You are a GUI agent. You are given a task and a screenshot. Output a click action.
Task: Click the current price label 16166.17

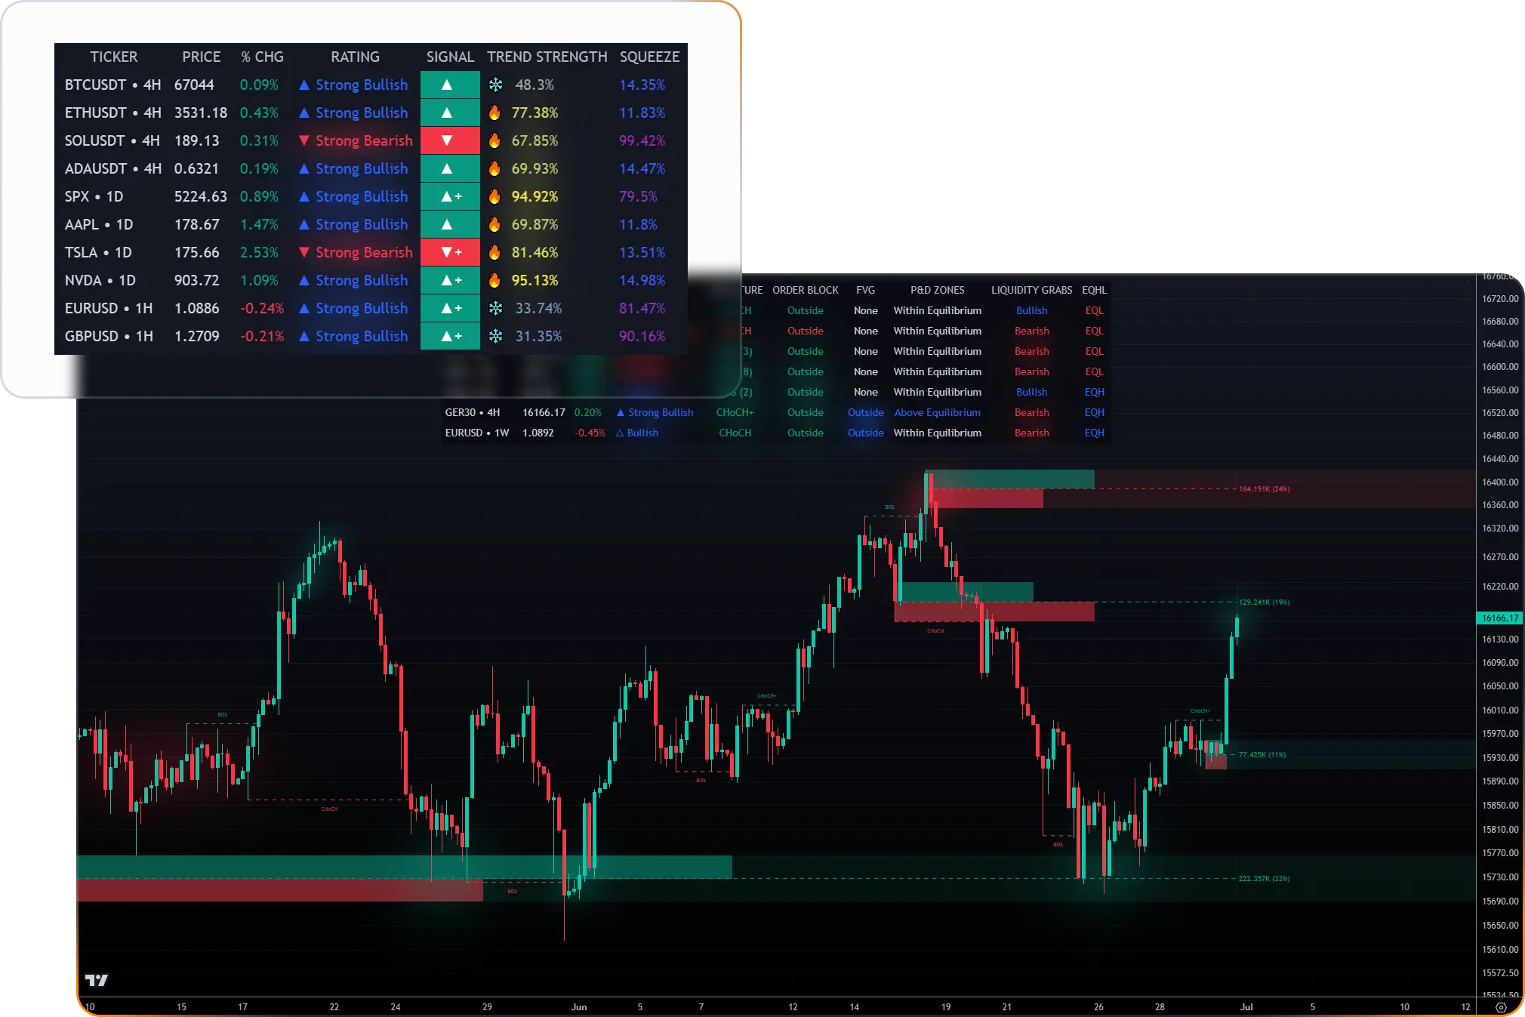[1499, 618]
